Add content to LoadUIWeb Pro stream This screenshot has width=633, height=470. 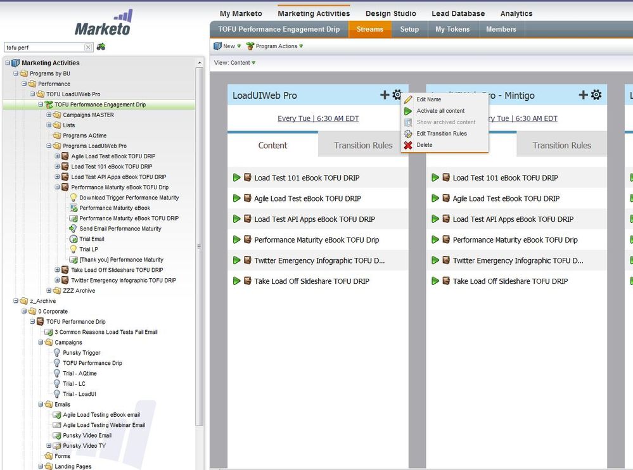[385, 95]
